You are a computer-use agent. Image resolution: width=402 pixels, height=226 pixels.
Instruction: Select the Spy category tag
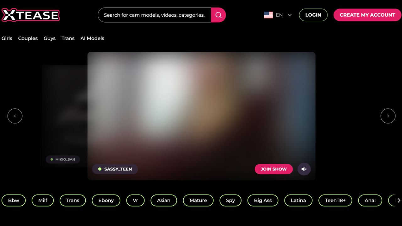coord(231,200)
